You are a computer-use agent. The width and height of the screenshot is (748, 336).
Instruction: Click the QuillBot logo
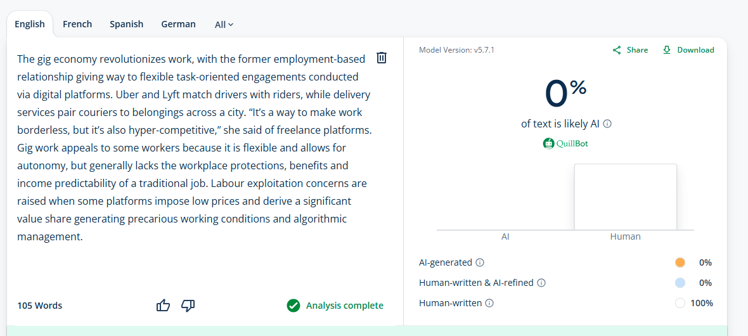point(565,143)
